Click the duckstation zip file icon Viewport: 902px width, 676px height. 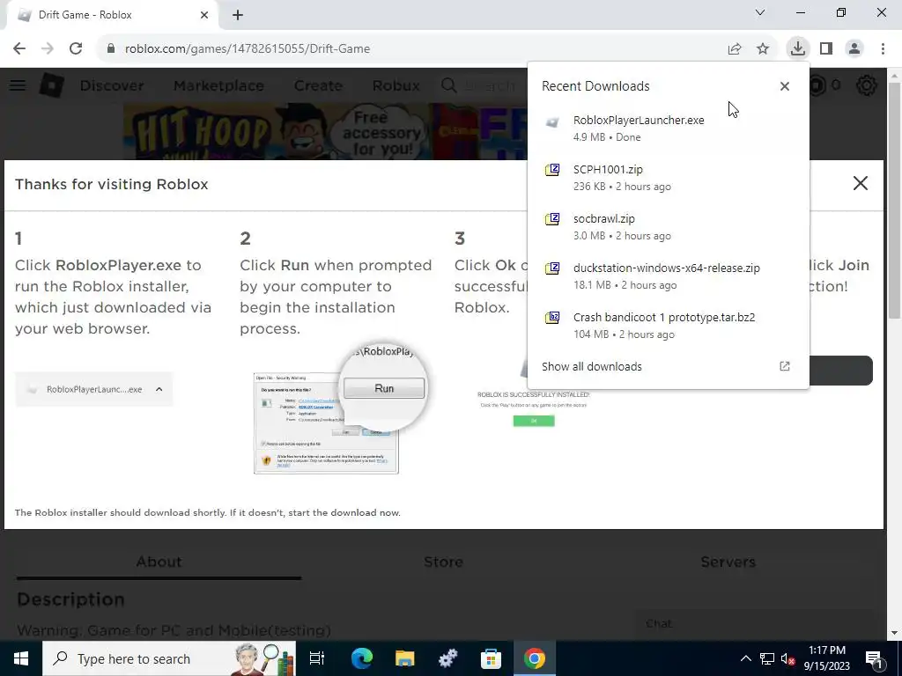click(552, 268)
